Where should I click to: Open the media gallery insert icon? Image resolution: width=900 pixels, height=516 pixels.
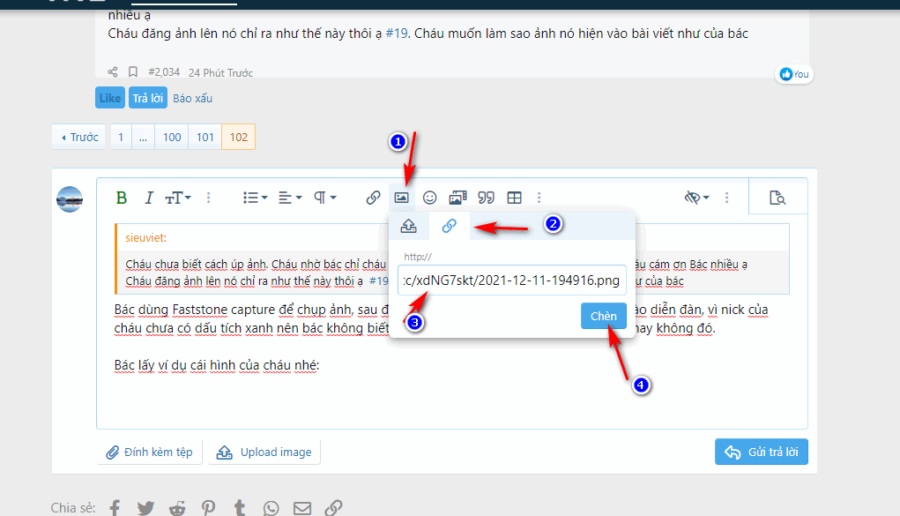tap(457, 198)
